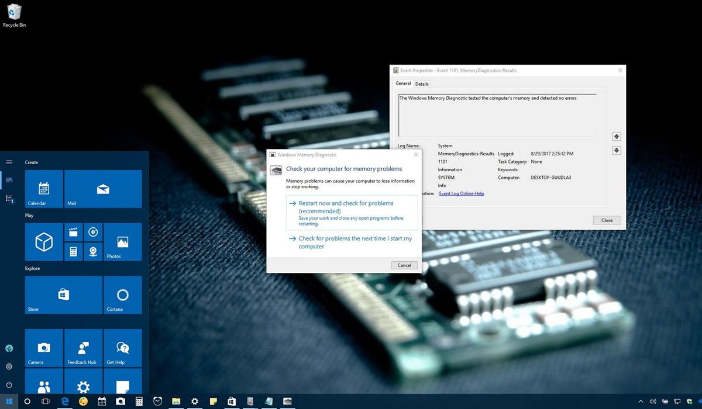Open the Maps webcam-pin small tile
Viewport: 702px width, 409px height.
point(92,251)
